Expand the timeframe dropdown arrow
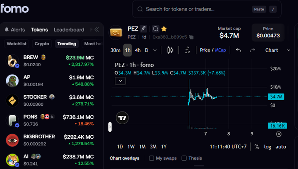The width and height of the screenshot is (298, 169). coord(155,50)
